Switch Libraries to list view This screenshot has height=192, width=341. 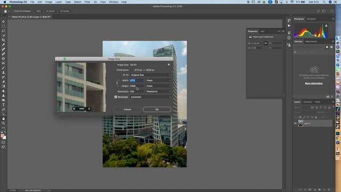[331, 47]
